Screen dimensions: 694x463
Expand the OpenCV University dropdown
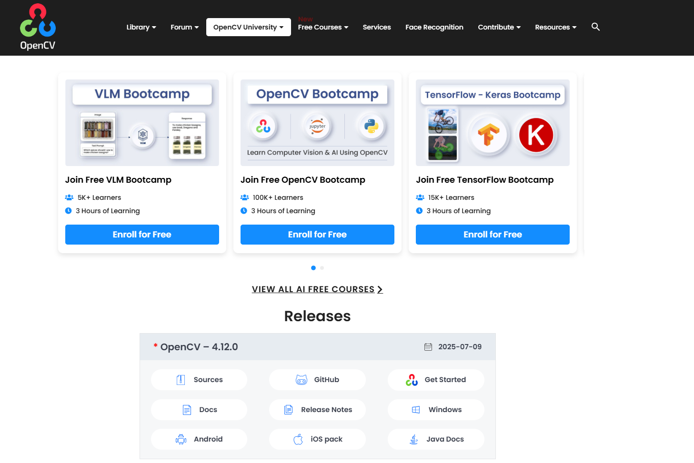click(x=248, y=27)
